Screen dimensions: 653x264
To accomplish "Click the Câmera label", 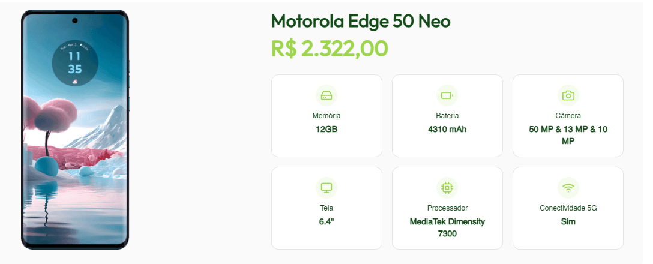I will pyautogui.click(x=568, y=116).
